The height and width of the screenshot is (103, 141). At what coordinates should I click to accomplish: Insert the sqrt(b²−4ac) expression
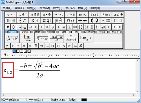(x=42, y=38)
